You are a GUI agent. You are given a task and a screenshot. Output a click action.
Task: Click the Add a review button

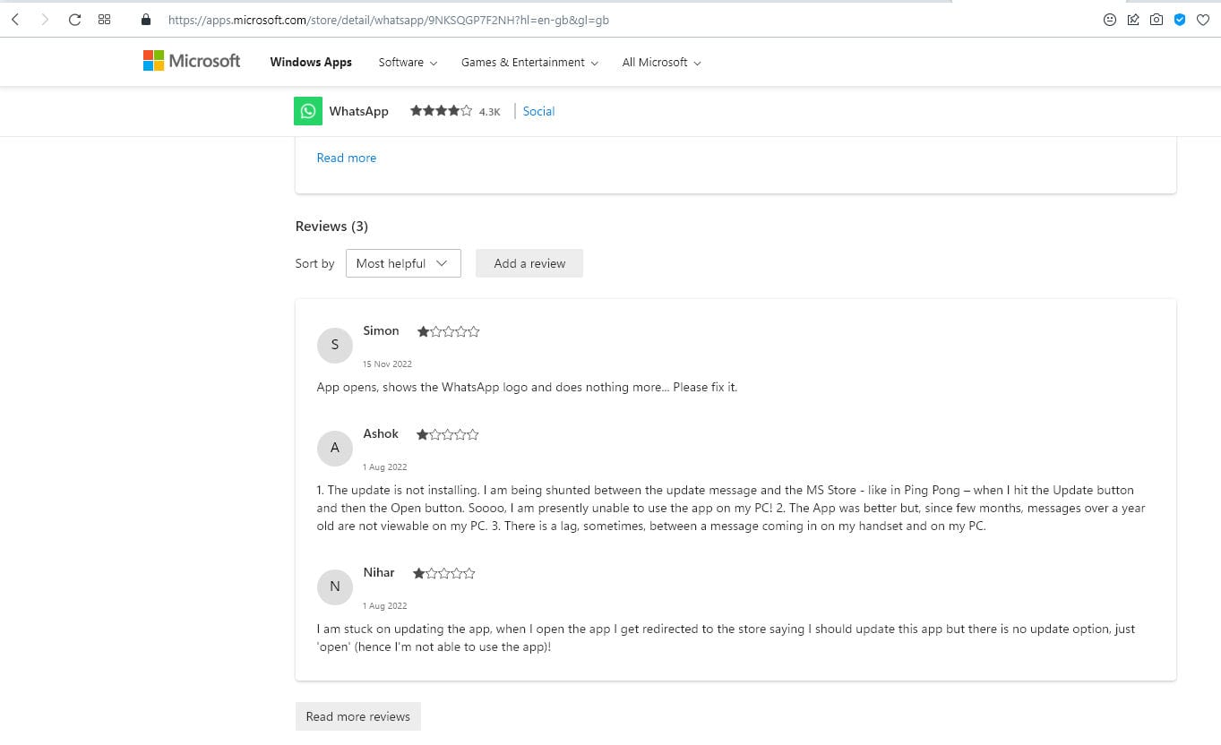tap(529, 263)
